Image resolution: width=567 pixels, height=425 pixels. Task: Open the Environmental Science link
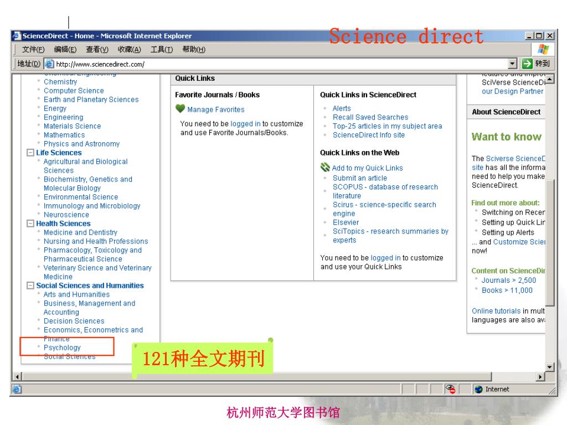tap(81, 197)
